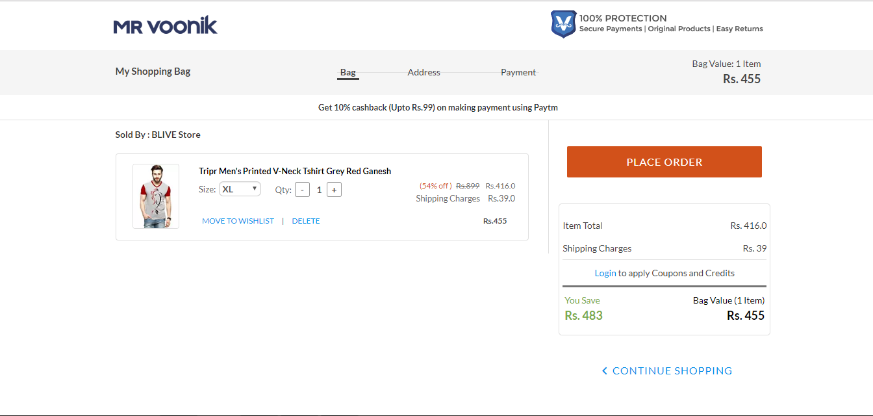
Task: Go to the Payment step
Action: coord(518,72)
